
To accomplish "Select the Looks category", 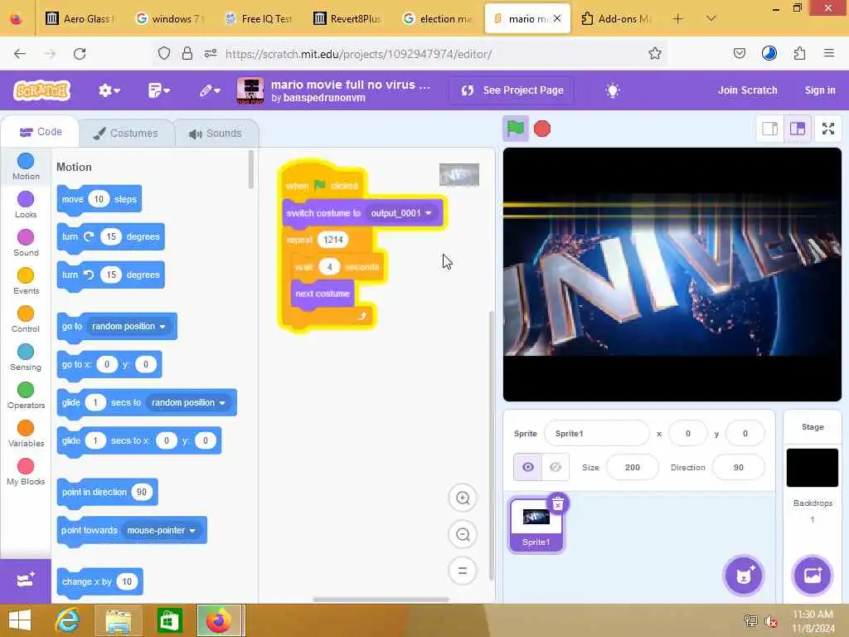I will pyautogui.click(x=26, y=205).
